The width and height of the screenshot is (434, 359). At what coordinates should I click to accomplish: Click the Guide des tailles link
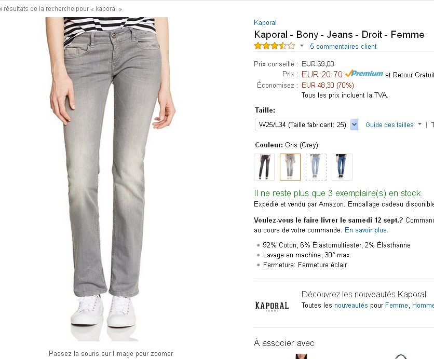pos(389,125)
